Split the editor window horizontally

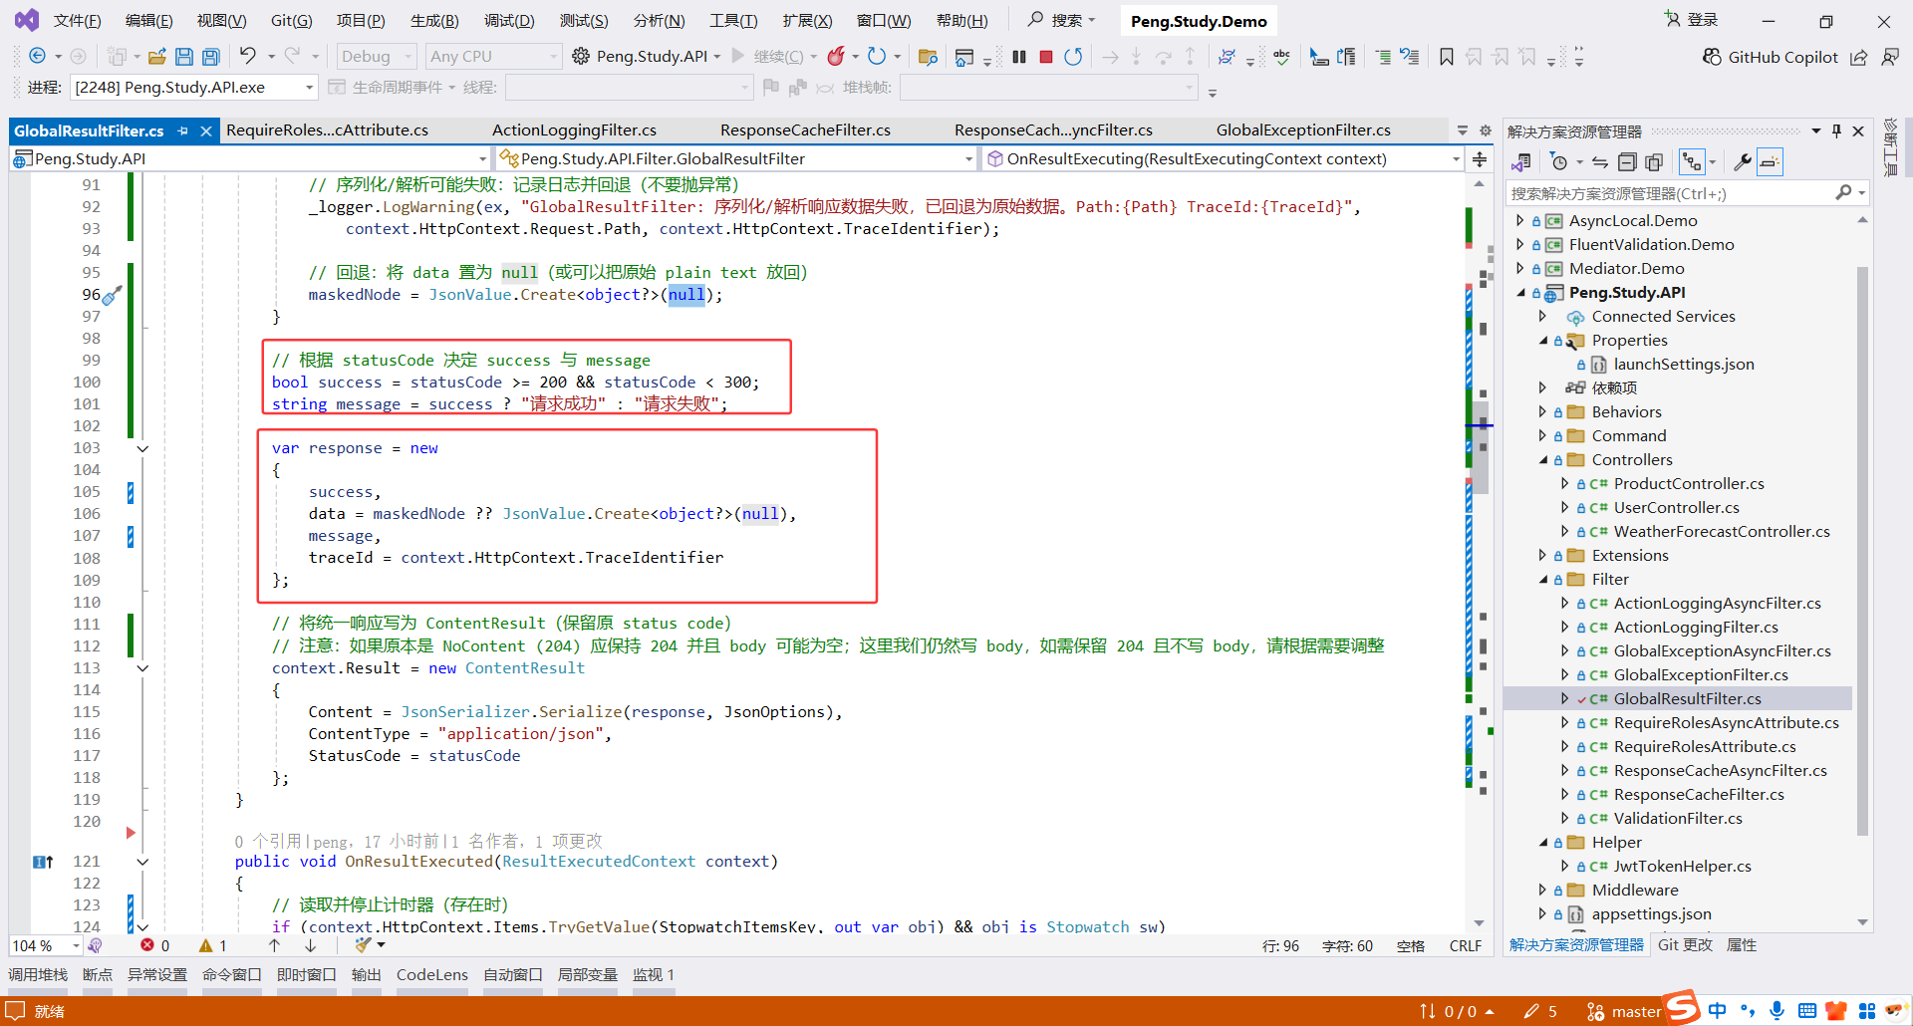tap(1480, 159)
